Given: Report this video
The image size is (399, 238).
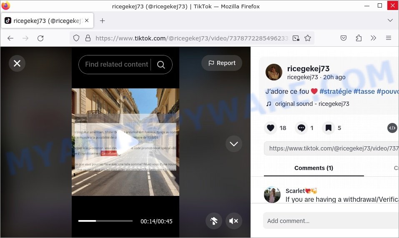Looking at the screenshot, I should [x=222, y=63].
